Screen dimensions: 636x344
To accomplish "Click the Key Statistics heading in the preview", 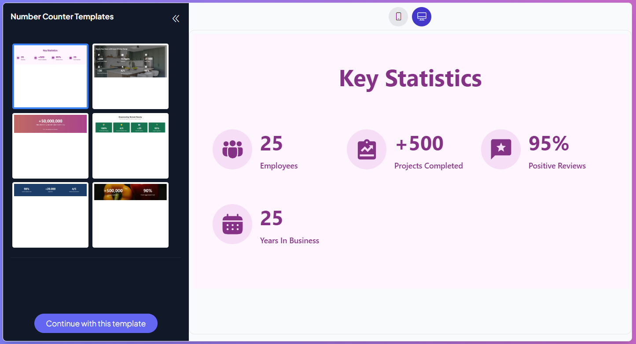I will (x=410, y=79).
